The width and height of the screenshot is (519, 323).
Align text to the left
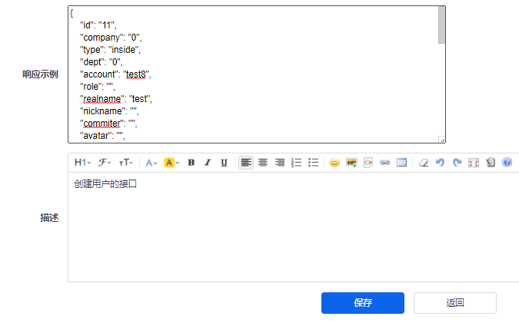(x=246, y=163)
